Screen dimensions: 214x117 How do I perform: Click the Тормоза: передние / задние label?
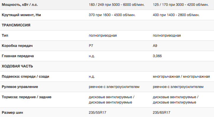27,97
